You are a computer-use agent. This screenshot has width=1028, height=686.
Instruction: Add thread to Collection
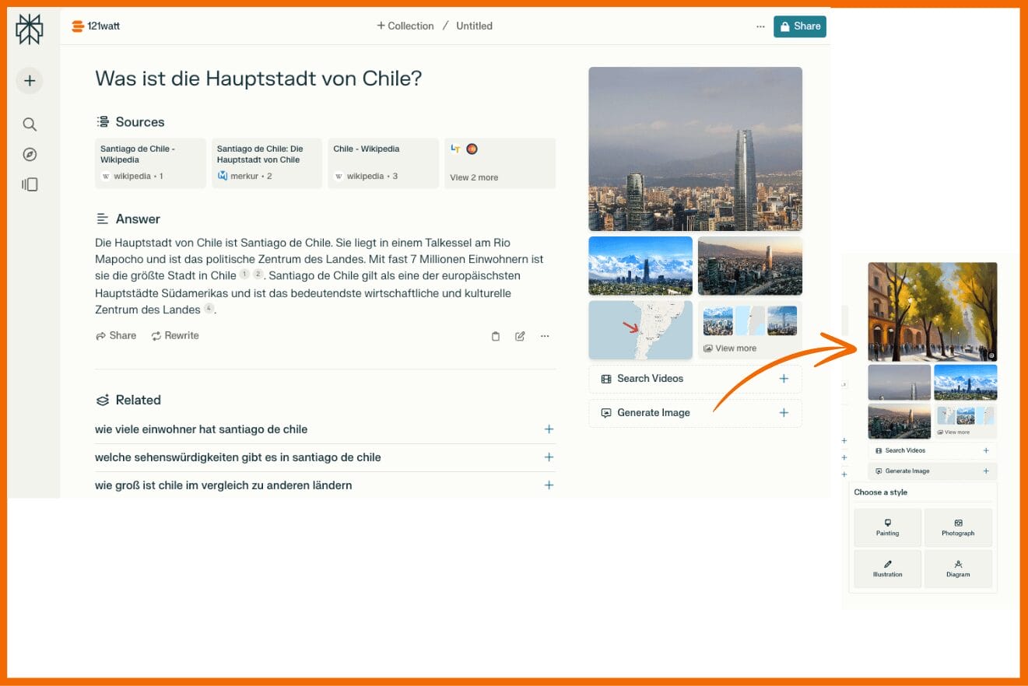point(405,26)
